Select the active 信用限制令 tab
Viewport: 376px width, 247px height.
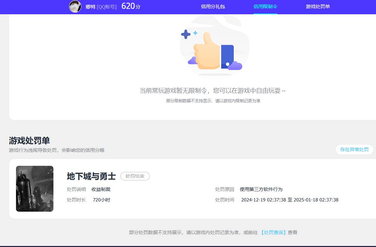[x=265, y=6]
